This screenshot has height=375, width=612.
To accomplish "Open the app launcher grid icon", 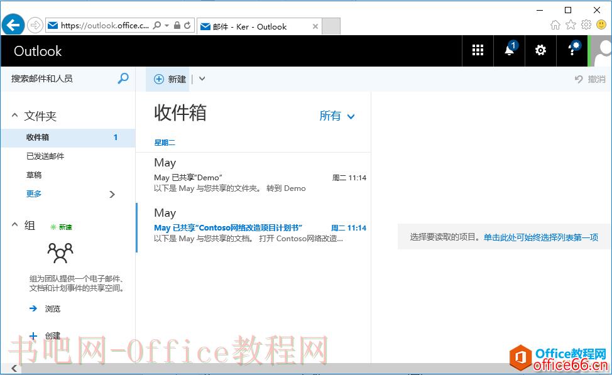I will point(478,50).
